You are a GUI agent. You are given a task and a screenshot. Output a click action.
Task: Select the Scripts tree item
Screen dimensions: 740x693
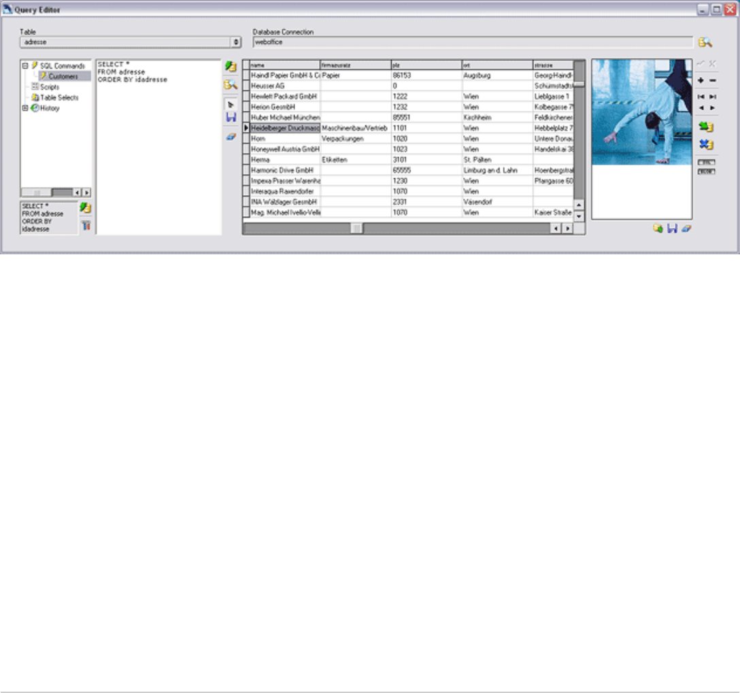tap(50, 87)
